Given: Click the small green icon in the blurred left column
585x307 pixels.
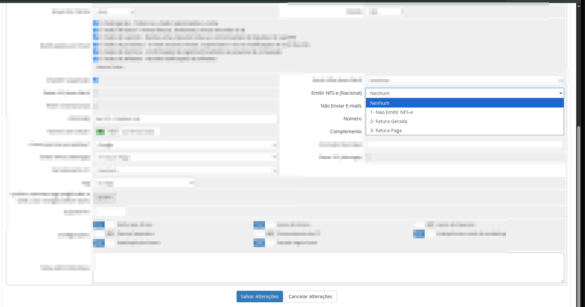Looking at the screenshot, I should point(100,132).
